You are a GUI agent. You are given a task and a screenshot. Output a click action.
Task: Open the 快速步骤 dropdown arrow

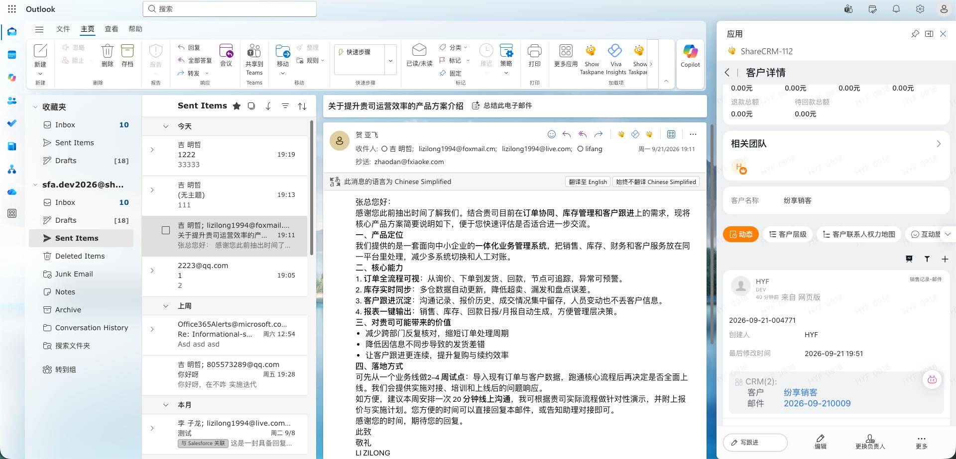(390, 61)
